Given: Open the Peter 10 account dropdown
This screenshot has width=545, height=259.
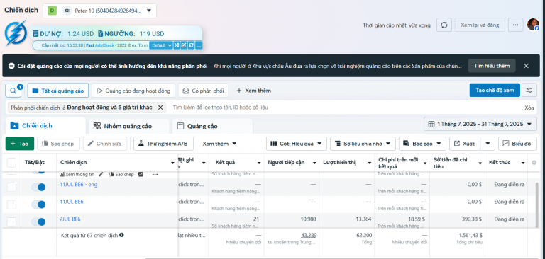Looking at the screenshot, I should pyautogui.click(x=100, y=11).
